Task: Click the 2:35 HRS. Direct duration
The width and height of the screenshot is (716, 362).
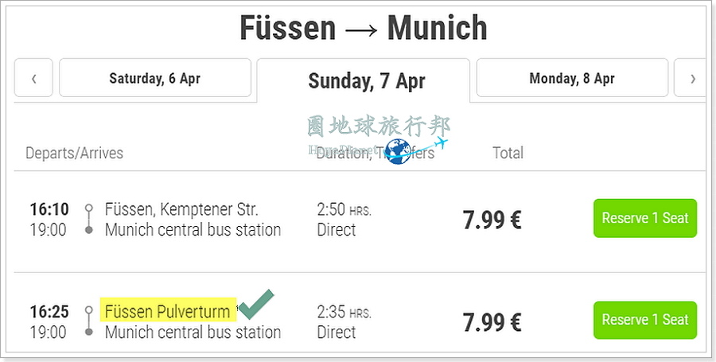Action: (344, 322)
